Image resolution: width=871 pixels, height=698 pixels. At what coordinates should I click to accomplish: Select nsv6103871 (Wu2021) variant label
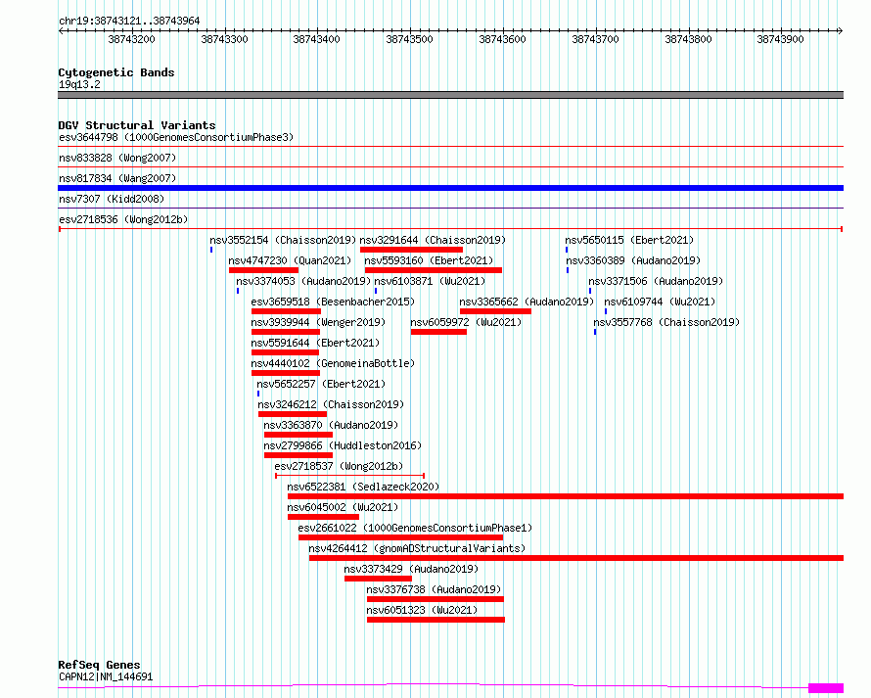pyautogui.click(x=430, y=281)
